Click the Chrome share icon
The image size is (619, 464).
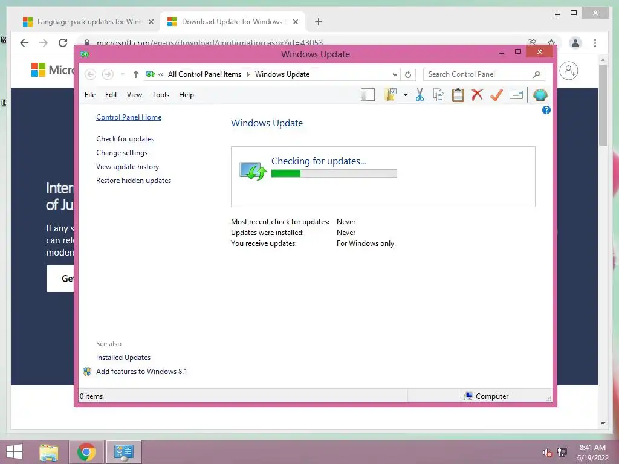tap(532, 42)
